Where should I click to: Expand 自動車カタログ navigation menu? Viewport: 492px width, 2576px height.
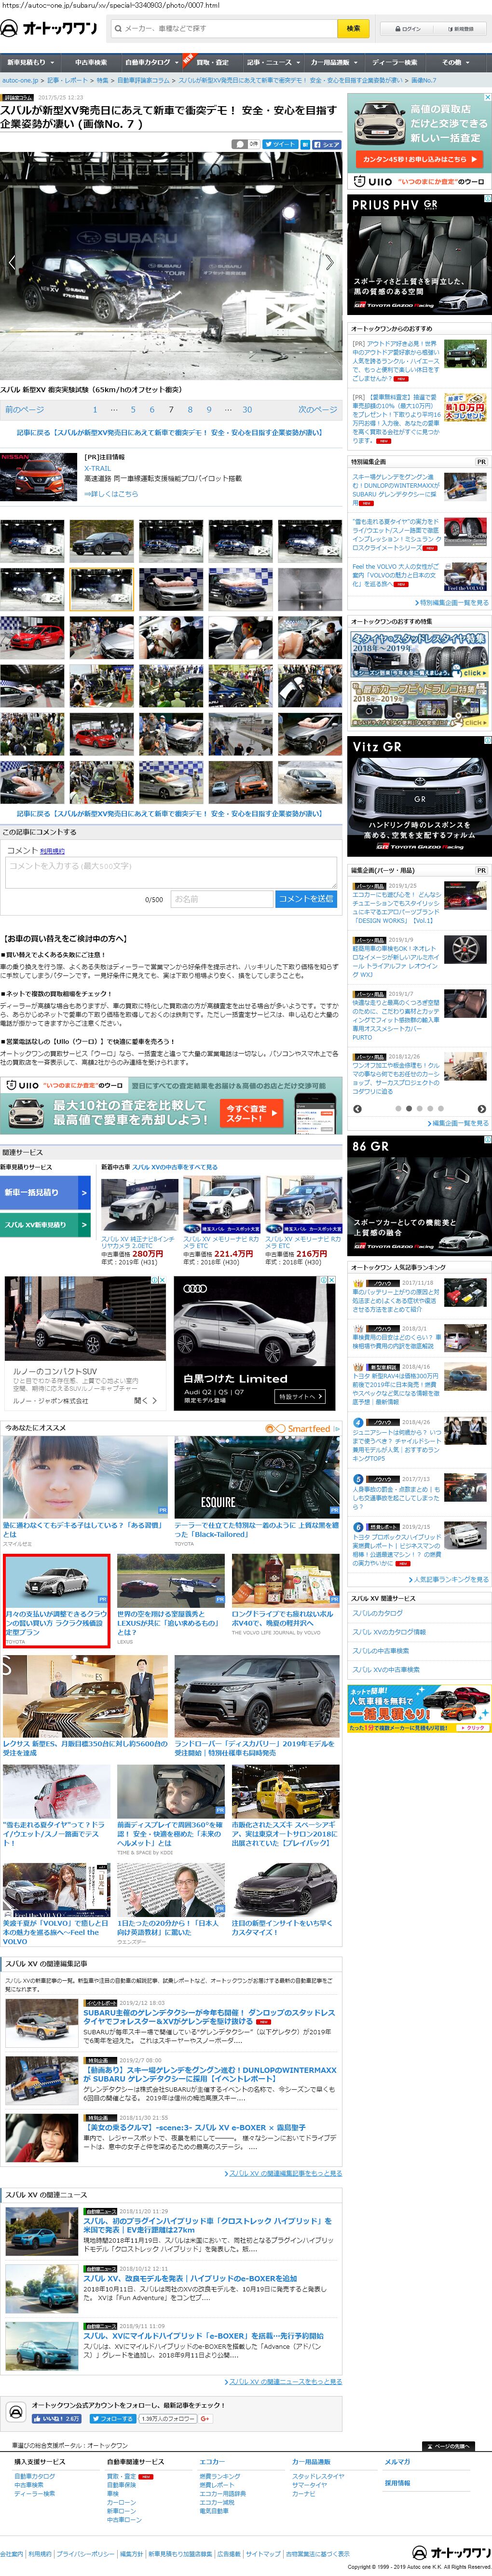tap(149, 62)
